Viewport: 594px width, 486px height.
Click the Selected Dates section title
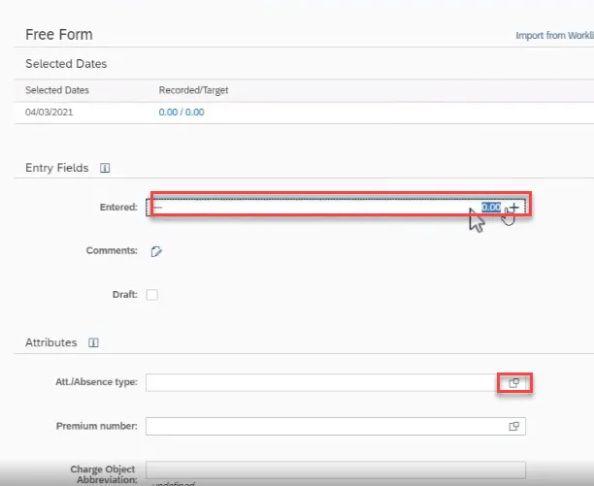[x=66, y=64]
